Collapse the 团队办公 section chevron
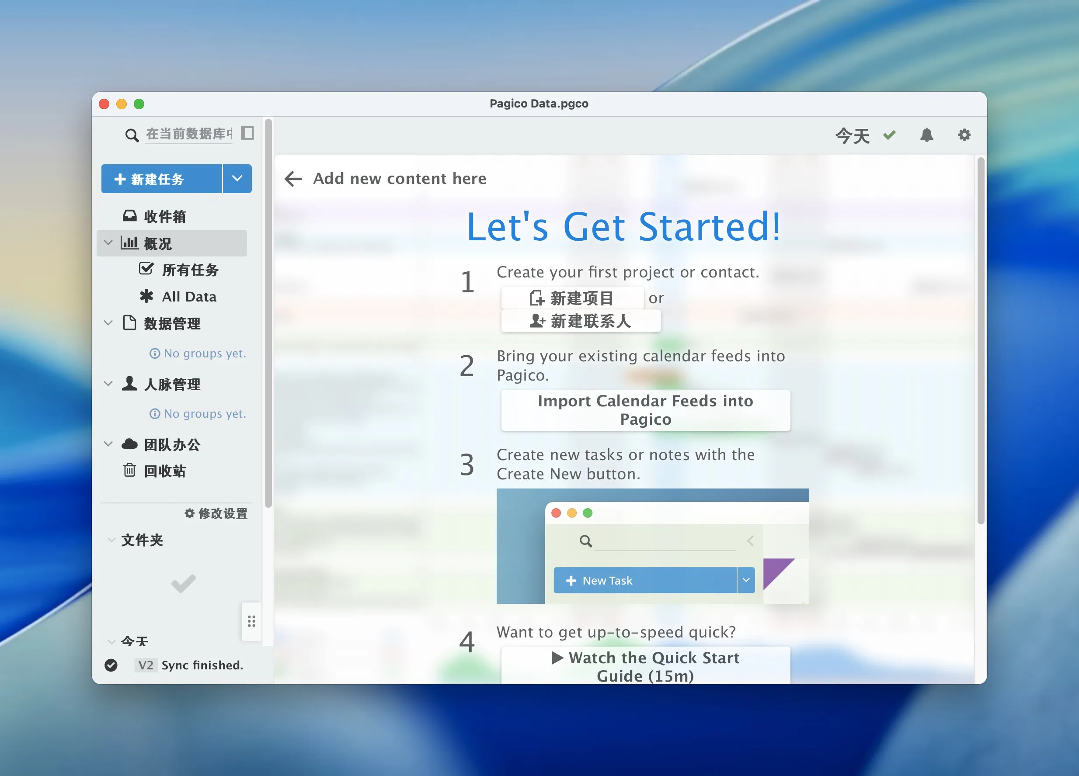The width and height of the screenshot is (1079, 776). (x=108, y=443)
